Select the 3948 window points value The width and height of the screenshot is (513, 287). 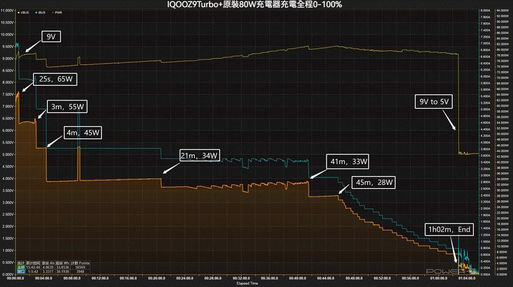pyautogui.click(x=80, y=272)
